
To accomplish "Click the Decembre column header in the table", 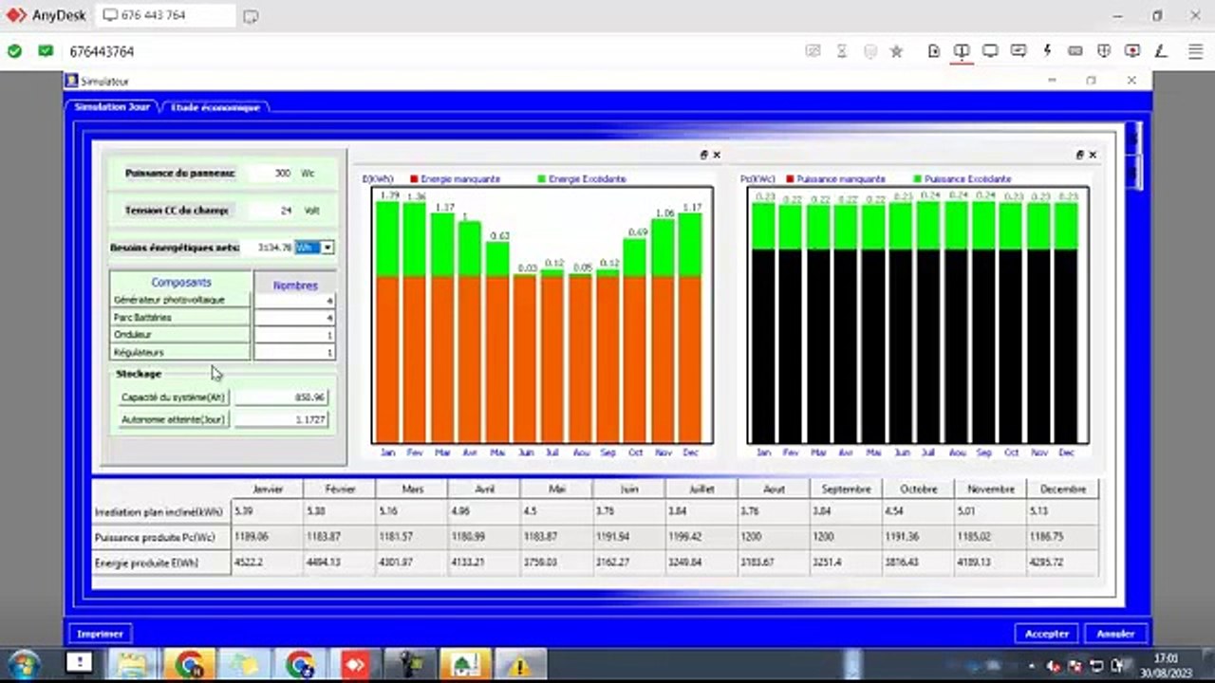I will pyautogui.click(x=1063, y=489).
